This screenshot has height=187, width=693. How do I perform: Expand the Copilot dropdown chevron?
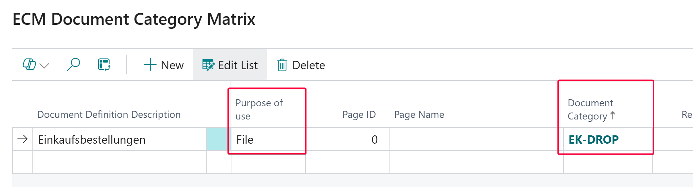click(44, 66)
